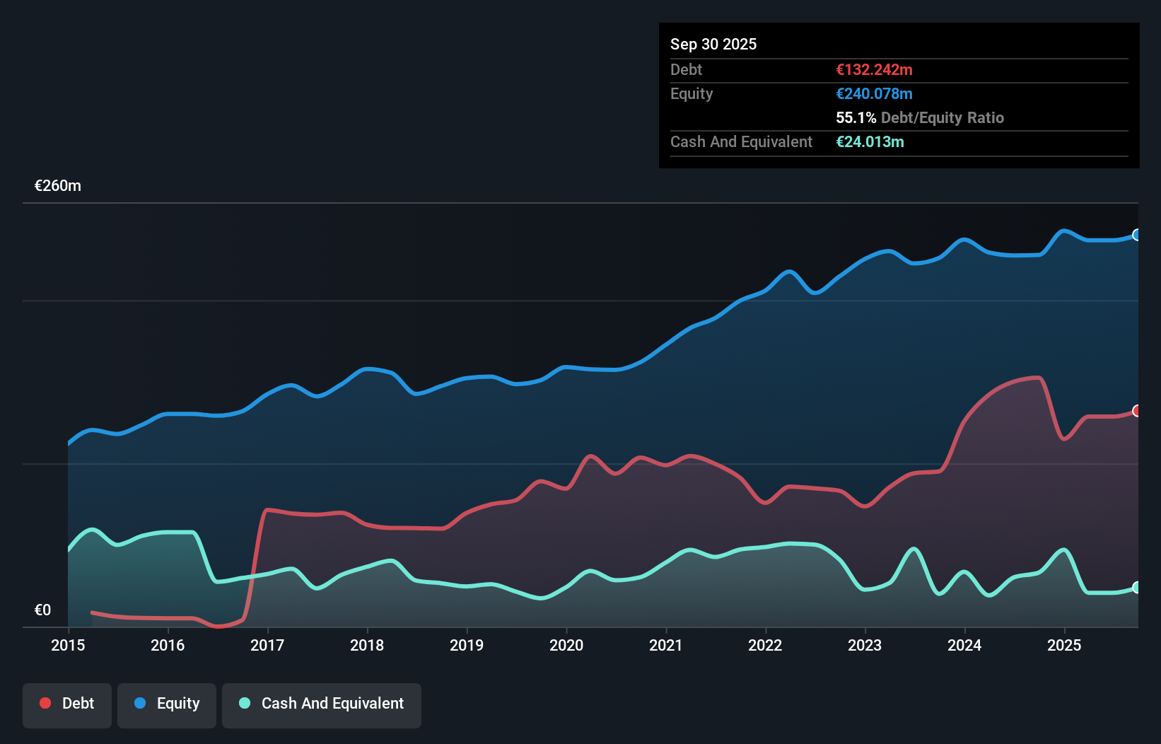Select the teal Cash endpoint marker on chart
Screen dimensions: 1161x744
coord(1137,586)
